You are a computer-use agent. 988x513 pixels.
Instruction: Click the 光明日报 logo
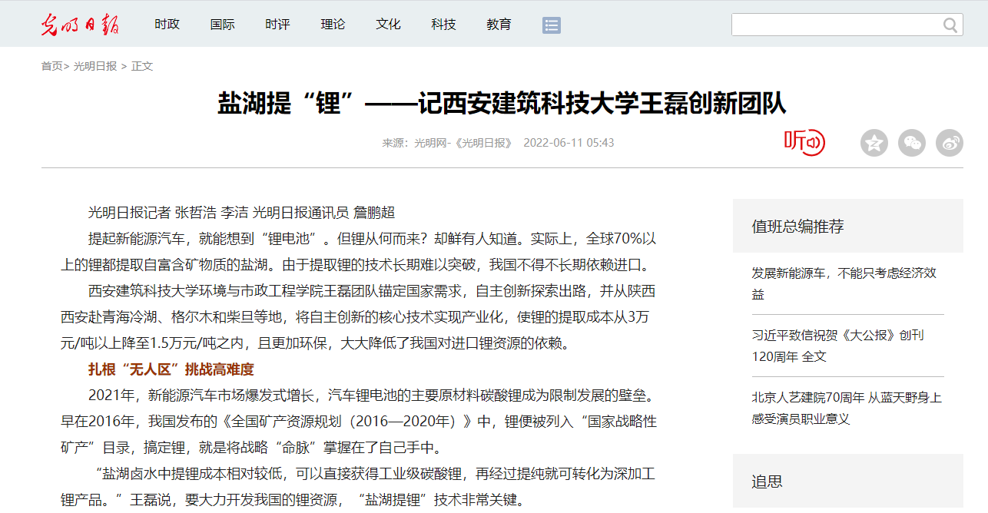click(x=80, y=25)
